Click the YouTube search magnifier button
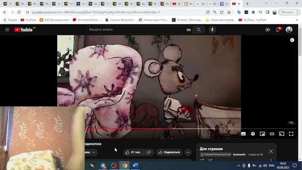The width and height of the screenshot is (302, 170). pos(199,30)
